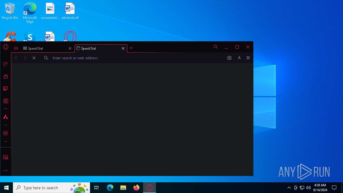Open the clock showing 4:38 AM
Viewport: 343px width, 193px height.
click(x=320, y=188)
